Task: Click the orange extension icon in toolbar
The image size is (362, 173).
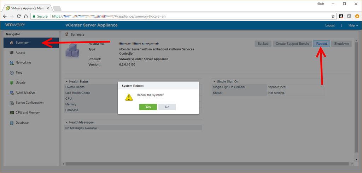Action: 357,16
